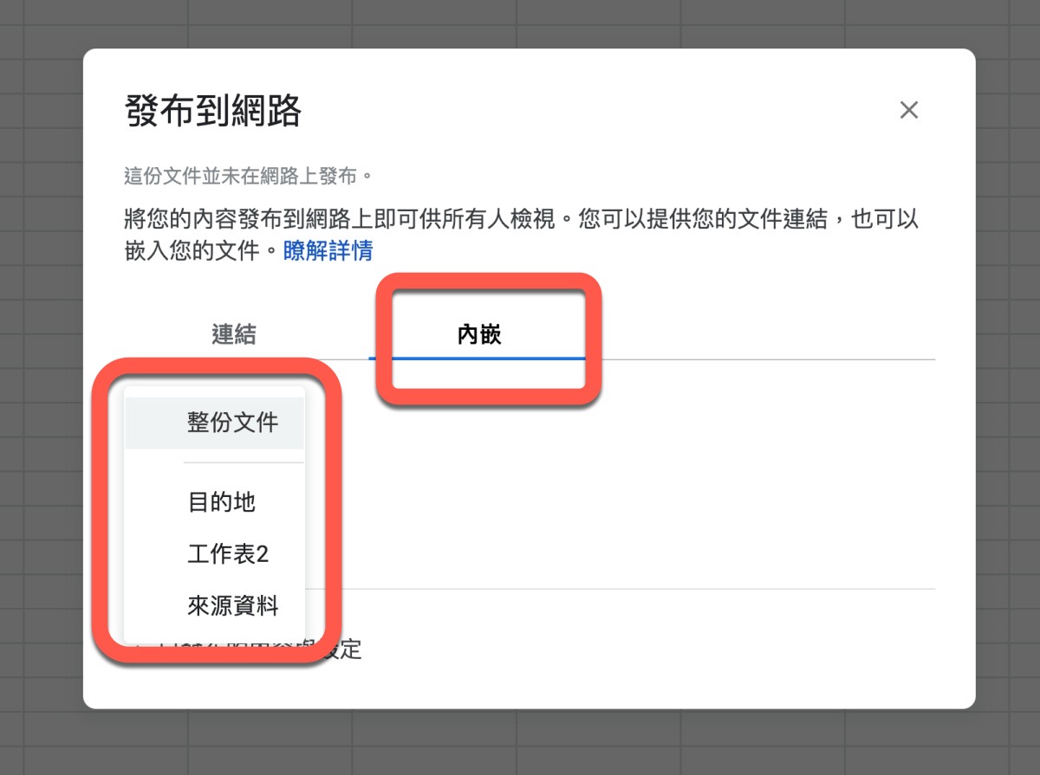The image size is (1040, 775).
Task: Learn more via the blue 瞭解詳情 text
Action: point(328,251)
